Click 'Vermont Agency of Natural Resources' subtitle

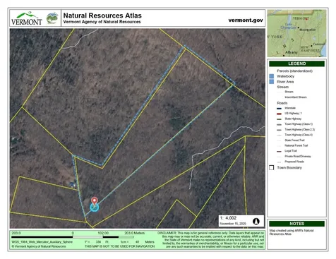pyautogui.click(x=102, y=22)
